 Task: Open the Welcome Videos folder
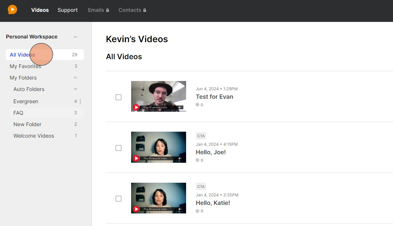click(47, 136)
